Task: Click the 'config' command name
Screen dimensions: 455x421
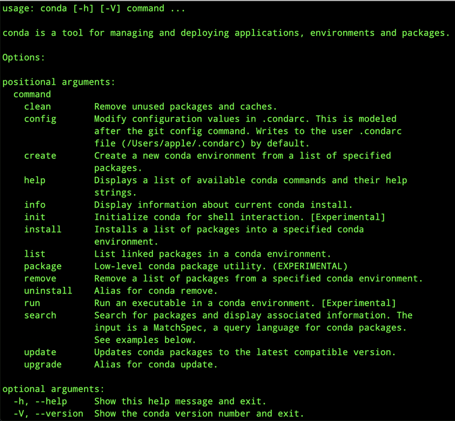Action: [x=40, y=119]
